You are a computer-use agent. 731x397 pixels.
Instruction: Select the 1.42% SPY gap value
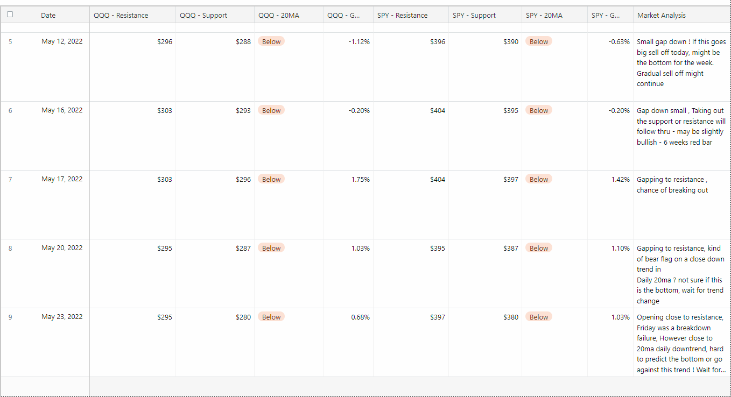(621, 179)
